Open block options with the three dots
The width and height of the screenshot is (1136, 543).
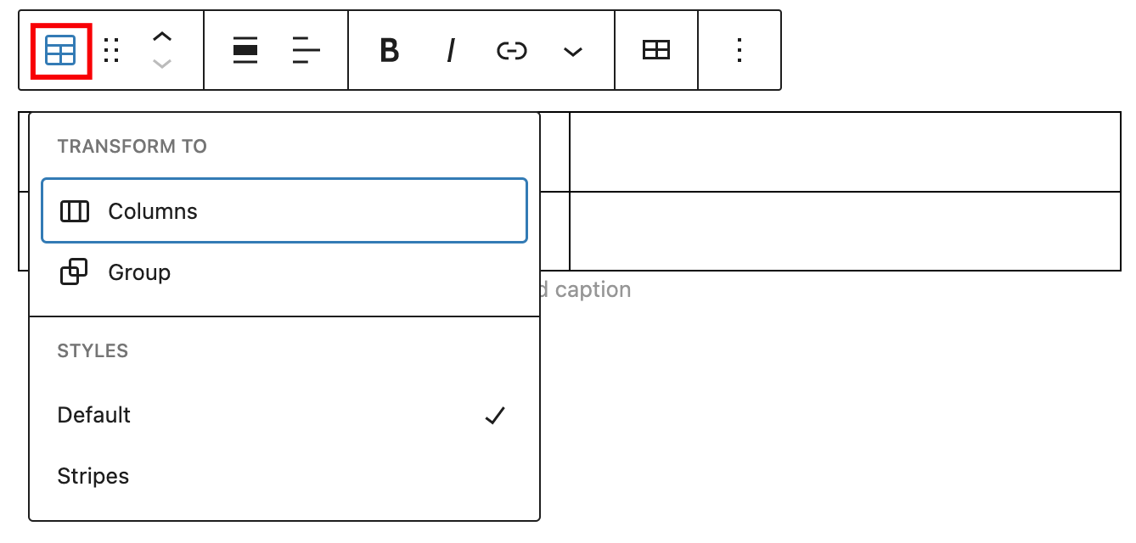tap(739, 50)
